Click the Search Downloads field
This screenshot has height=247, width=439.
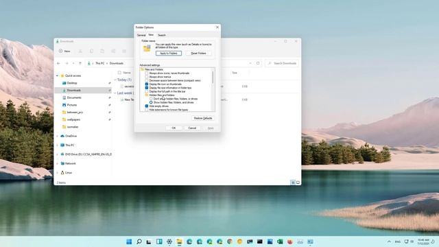282,63
